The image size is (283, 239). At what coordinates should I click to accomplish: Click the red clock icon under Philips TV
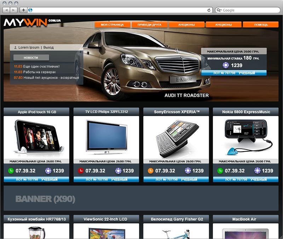[x=81, y=171]
